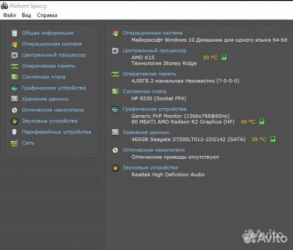Click 465GB Seagate ST500LT012 text
Screen dimensions: 293x250
188,139
